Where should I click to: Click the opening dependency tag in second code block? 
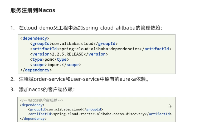[32, 105]
